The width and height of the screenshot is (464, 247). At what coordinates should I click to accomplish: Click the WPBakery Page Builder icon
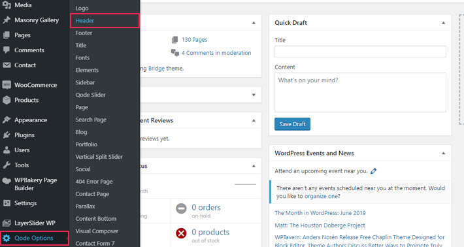coord(7,180)
